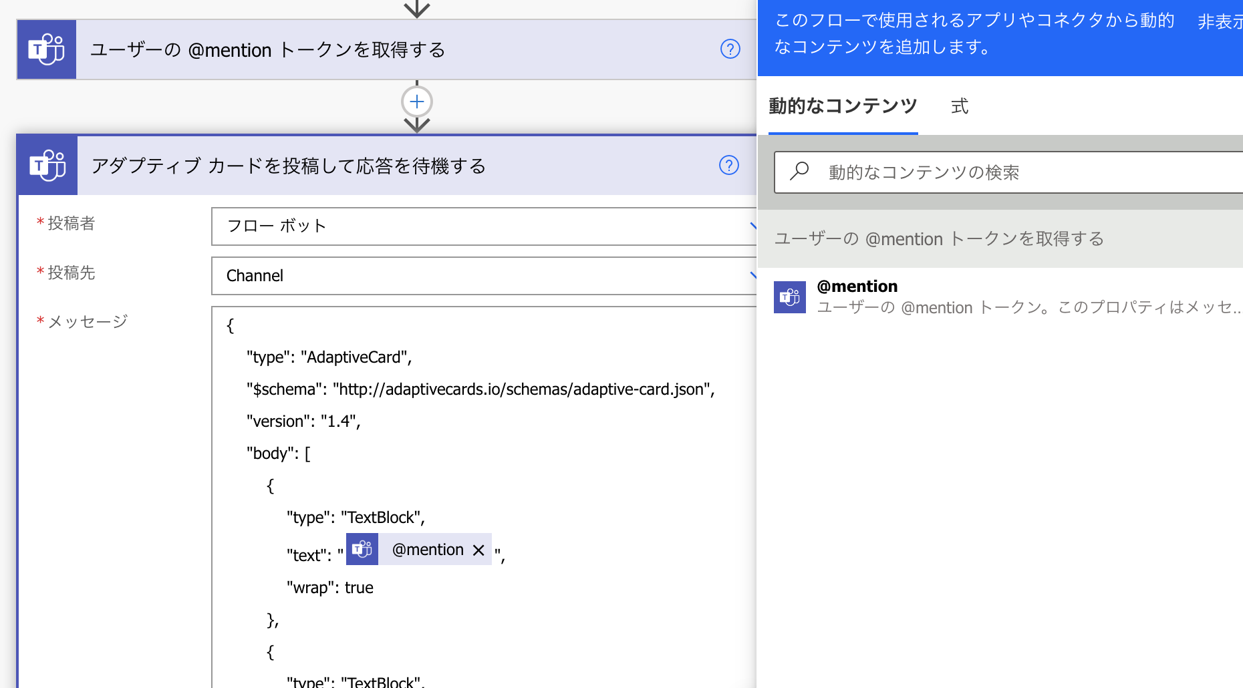Viewport: 1243px width, 688px height.
Task: Click Teams icon on @mention token step
Action: (x=46, y=49)
